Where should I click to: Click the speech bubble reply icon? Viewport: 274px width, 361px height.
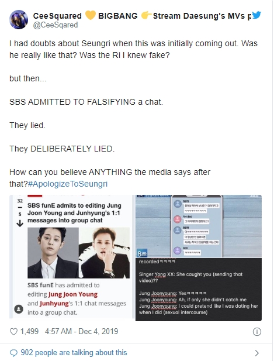[x=14, y=353]
